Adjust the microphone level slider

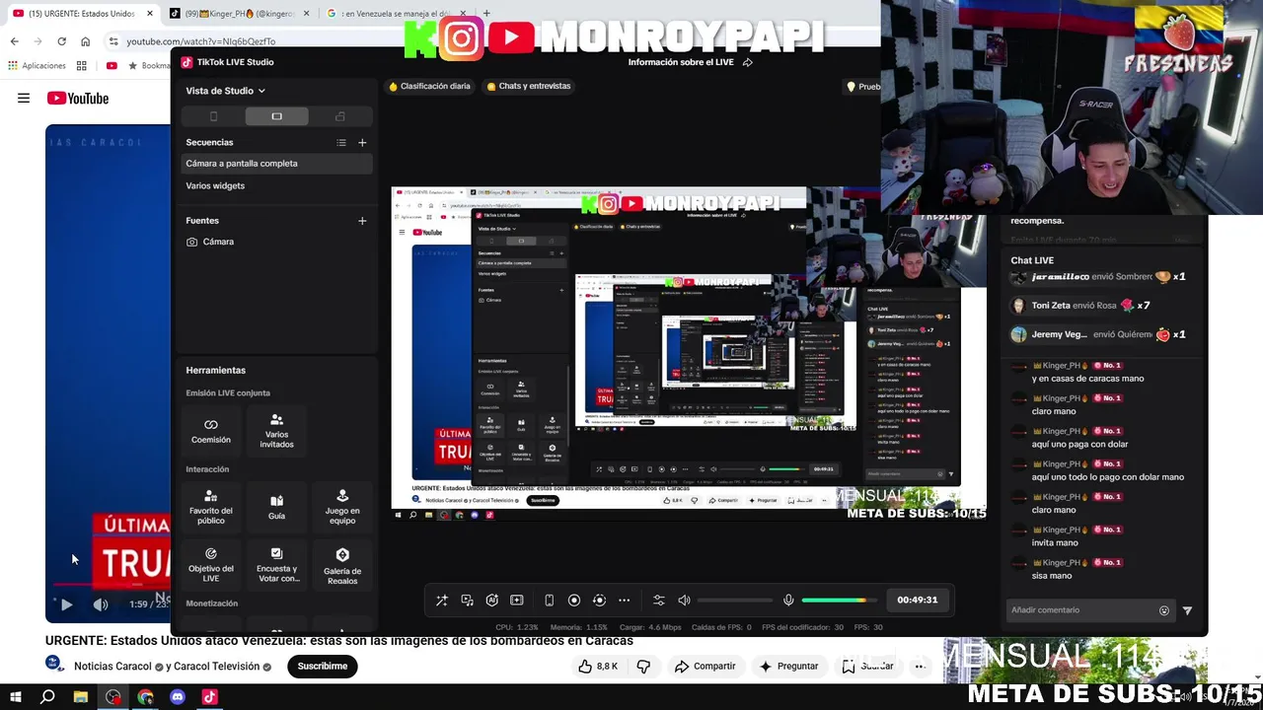point(839,600)
